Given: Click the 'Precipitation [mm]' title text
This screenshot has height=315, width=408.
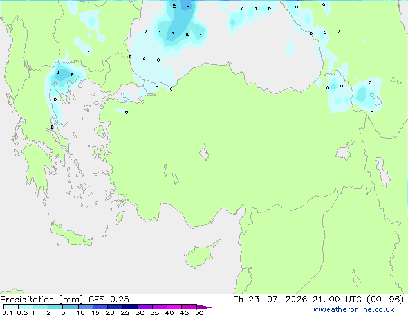Looking at the screenshot, I should click(42, 300).
